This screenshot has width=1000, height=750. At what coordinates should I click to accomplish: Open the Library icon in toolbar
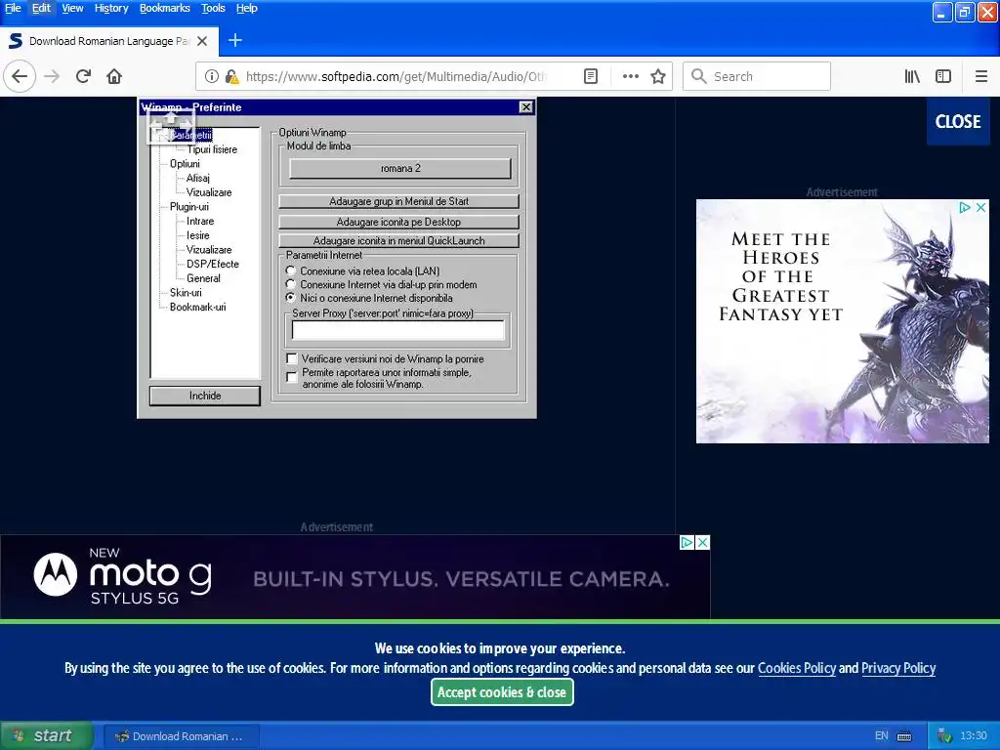(x=912, y=76)
